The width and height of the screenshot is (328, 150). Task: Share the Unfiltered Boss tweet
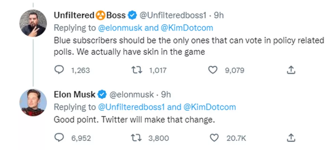coord(291,70)
